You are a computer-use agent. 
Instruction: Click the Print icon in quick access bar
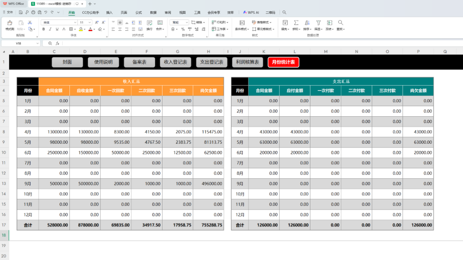33,12
